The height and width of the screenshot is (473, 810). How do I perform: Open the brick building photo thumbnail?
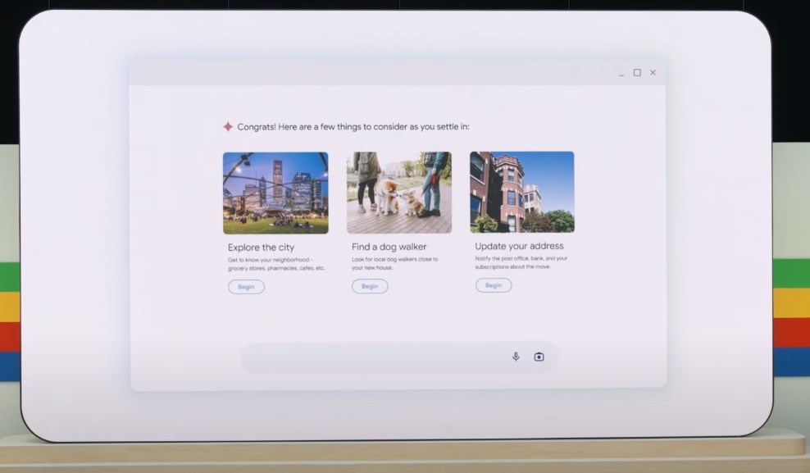521,192
